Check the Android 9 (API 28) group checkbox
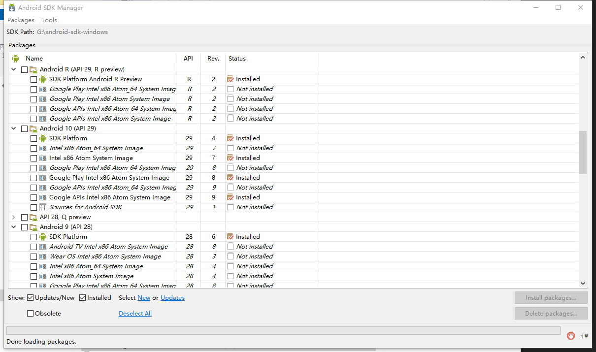 (24, 227)
